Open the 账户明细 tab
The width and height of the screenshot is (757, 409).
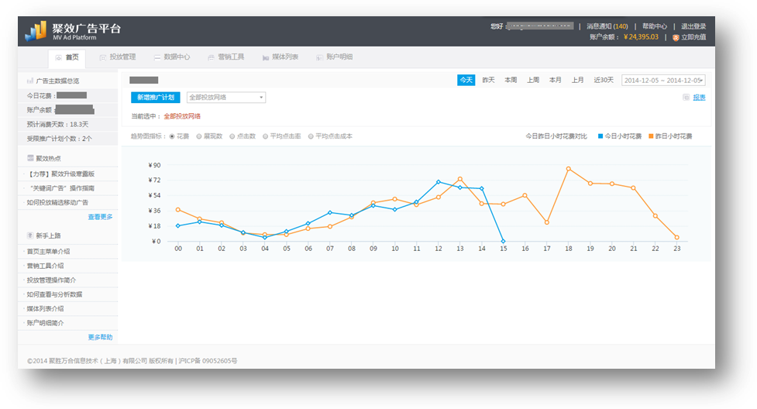334,57
